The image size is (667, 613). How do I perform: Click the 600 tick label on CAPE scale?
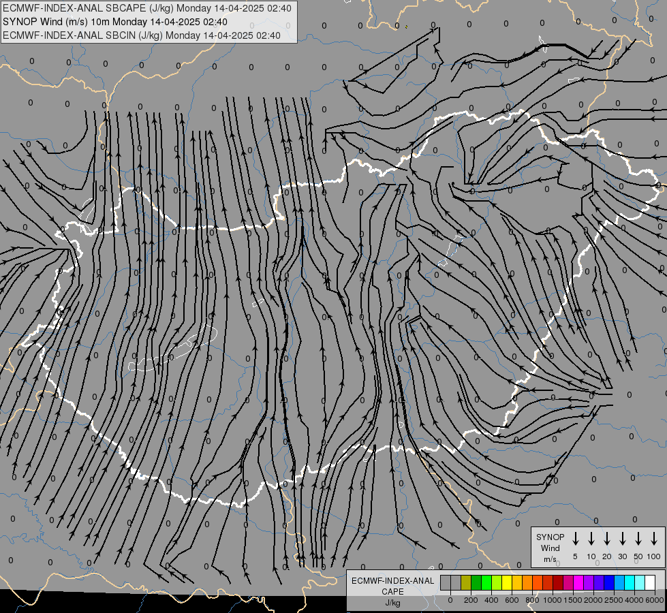pyautogui.click(x=512, y=600)
